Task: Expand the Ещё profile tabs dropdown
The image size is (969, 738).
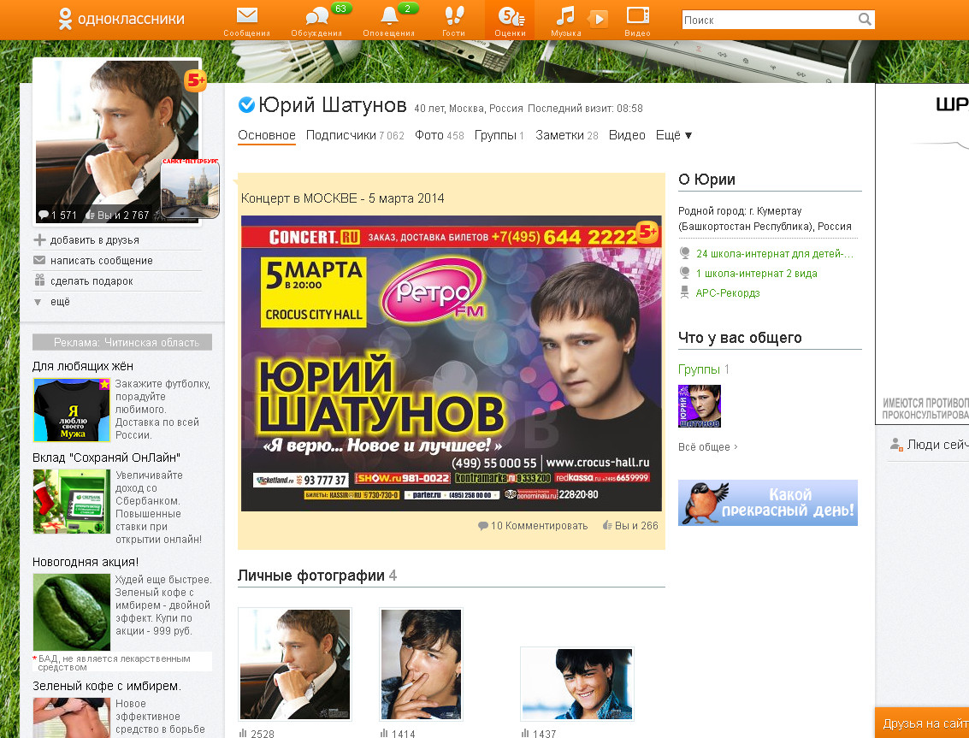Action: click(674, 135)
